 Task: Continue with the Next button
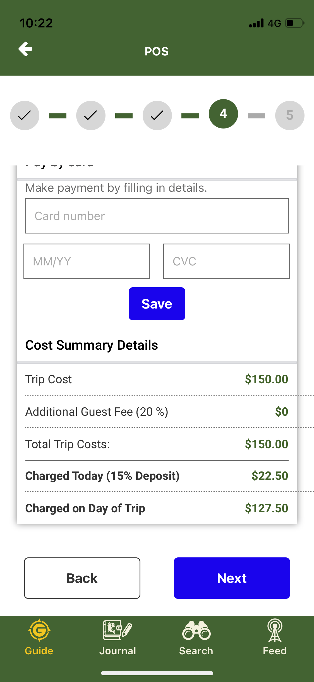232,578
